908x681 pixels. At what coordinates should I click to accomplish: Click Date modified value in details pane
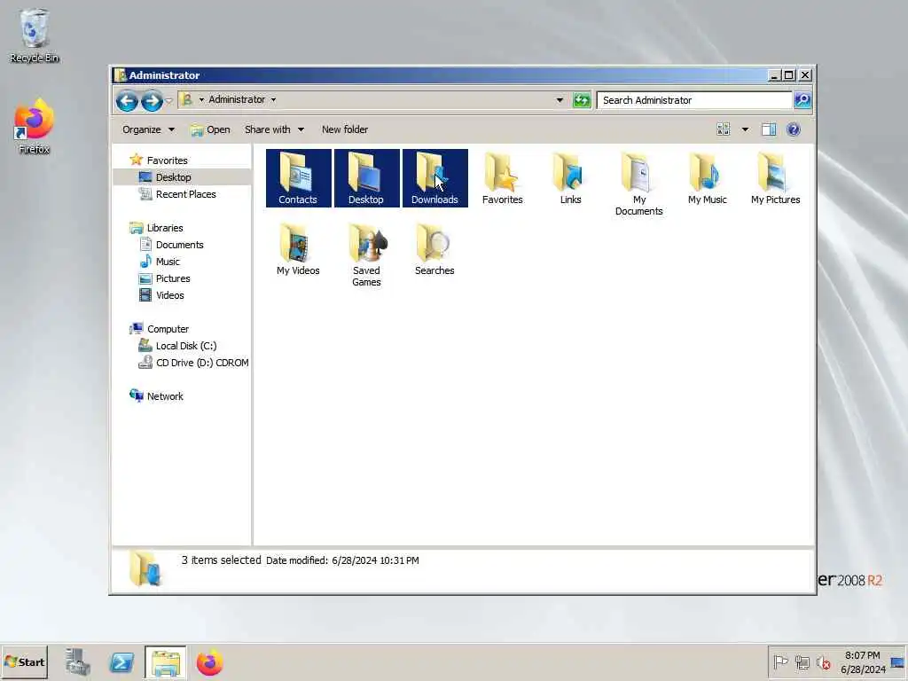[x=375, y=560]
